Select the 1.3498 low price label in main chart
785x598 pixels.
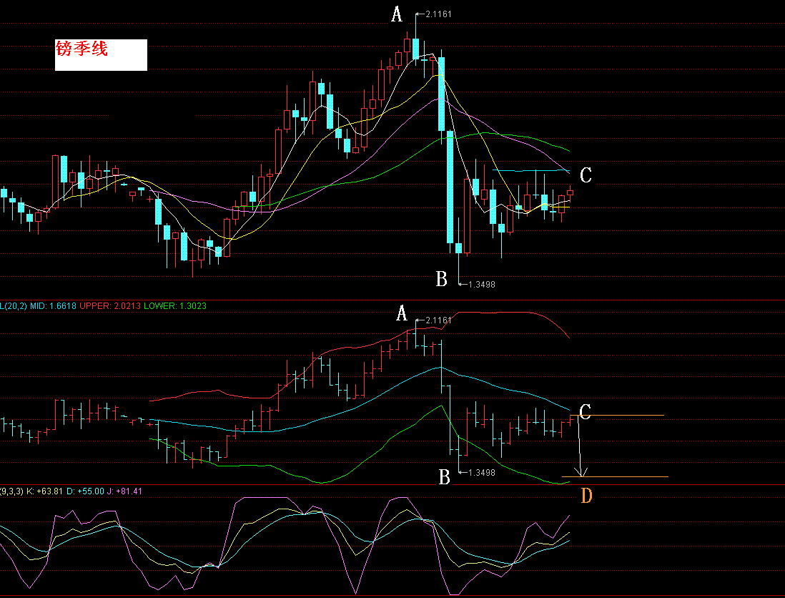482,285
